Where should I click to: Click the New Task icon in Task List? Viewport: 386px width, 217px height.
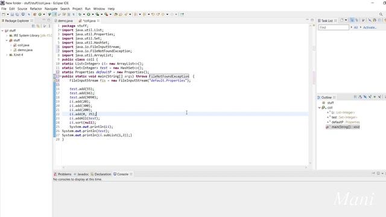(342, 20)
